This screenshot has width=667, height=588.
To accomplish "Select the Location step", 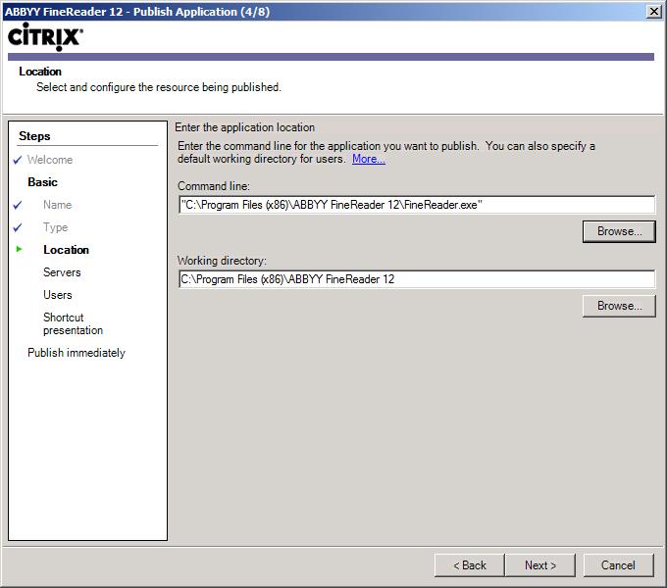I will pyautogui.click(x=66, y=250).
